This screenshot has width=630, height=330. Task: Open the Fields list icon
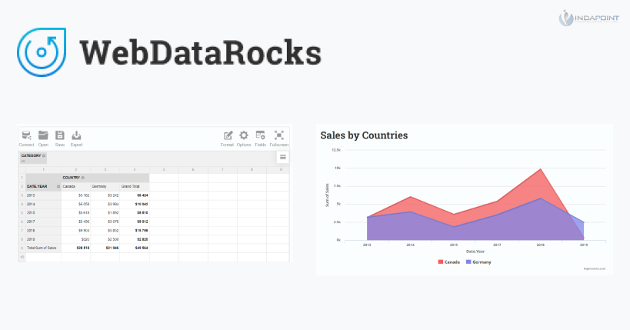point(261,136)
